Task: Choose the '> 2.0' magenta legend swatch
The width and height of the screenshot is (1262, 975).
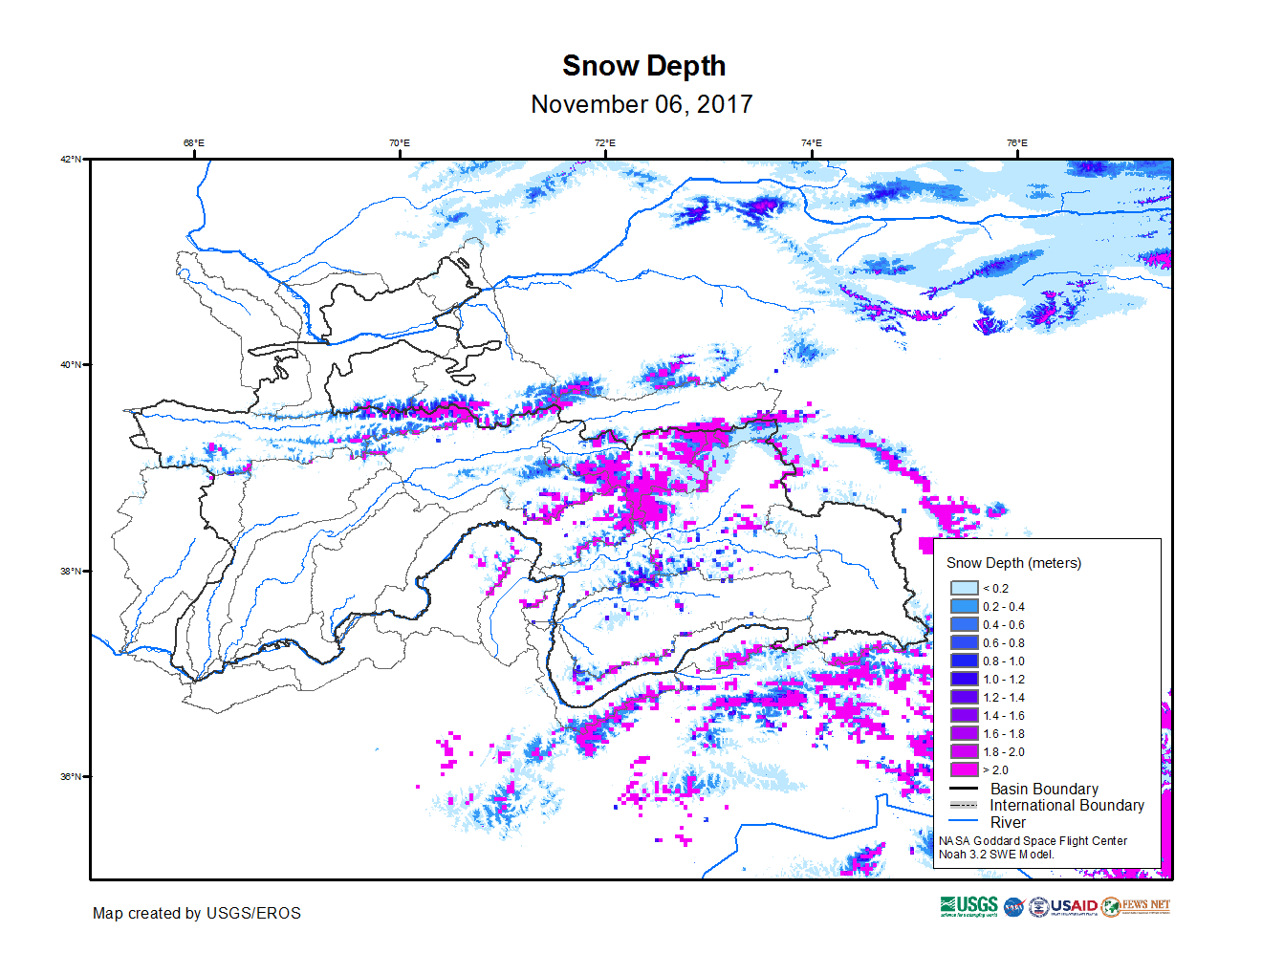Action: (x=964, y=769)
